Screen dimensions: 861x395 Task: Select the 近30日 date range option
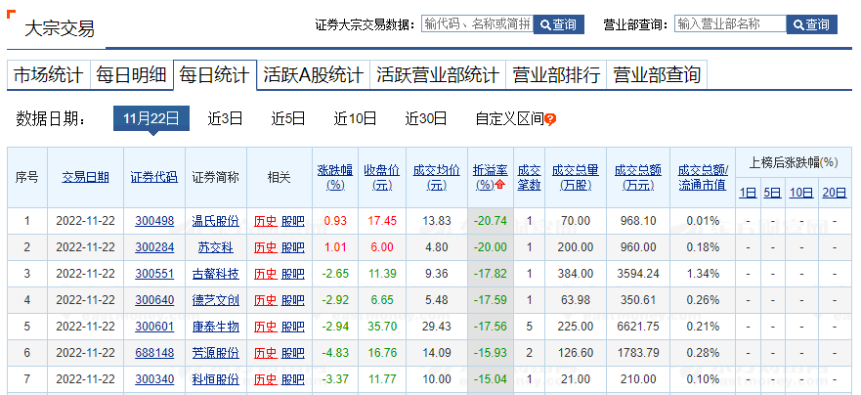click(x=426, y=118)
